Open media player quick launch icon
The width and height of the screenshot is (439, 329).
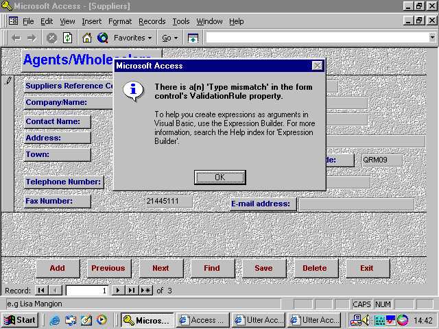point(102,320)
